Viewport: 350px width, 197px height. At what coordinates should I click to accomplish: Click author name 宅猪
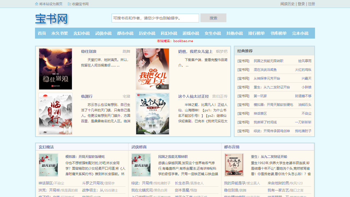point(126,96)
